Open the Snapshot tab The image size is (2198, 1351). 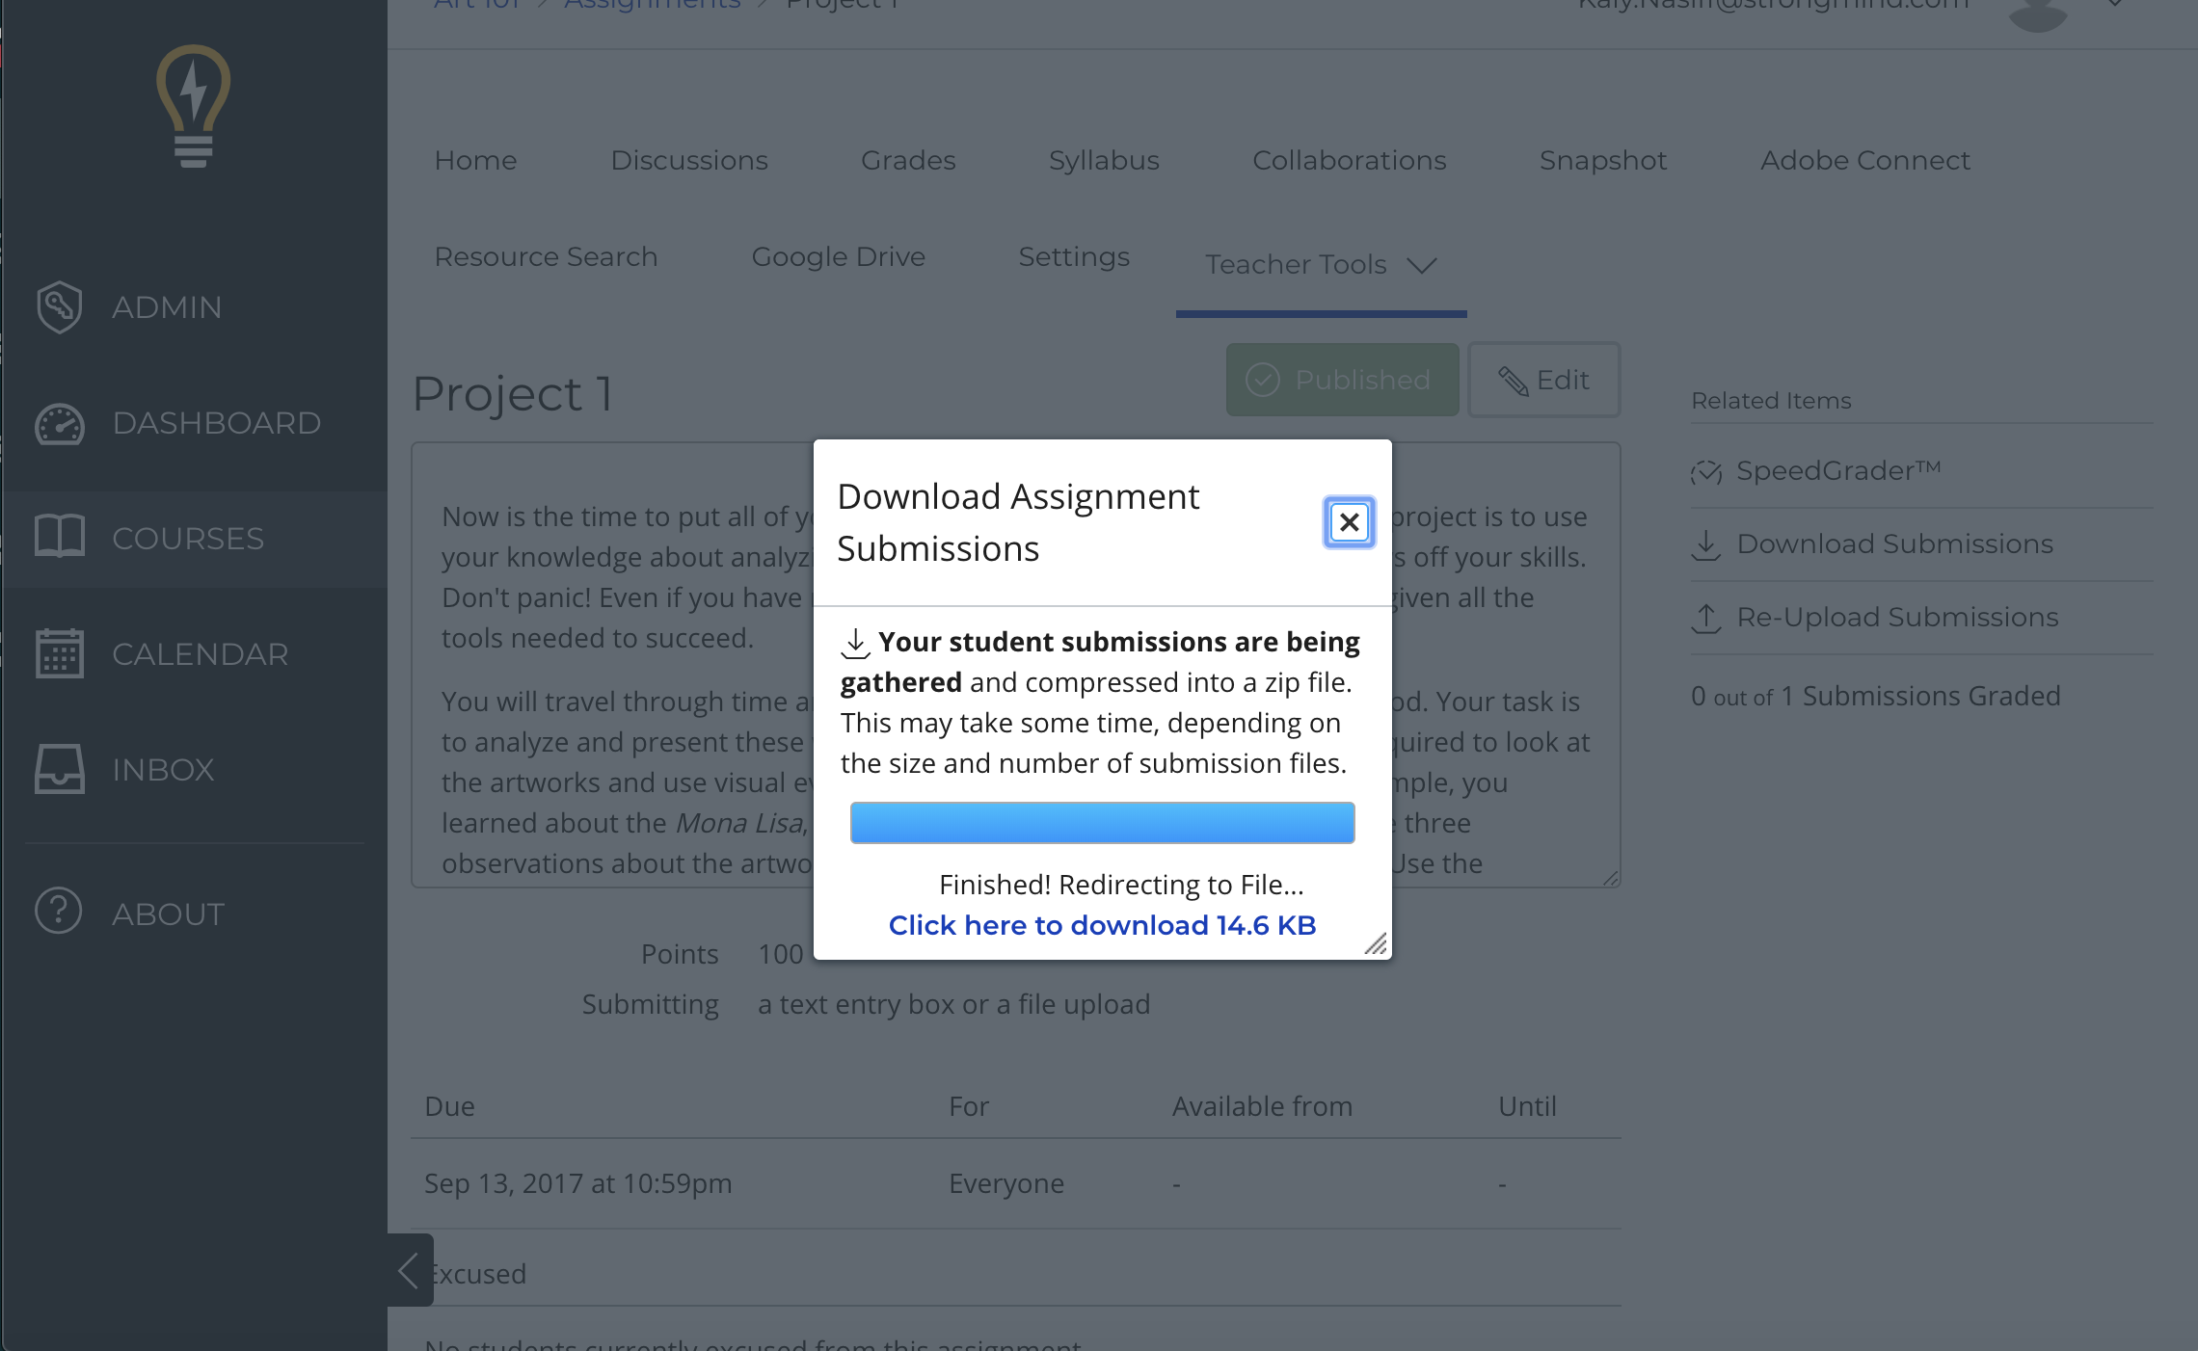tap(1603, 161)
